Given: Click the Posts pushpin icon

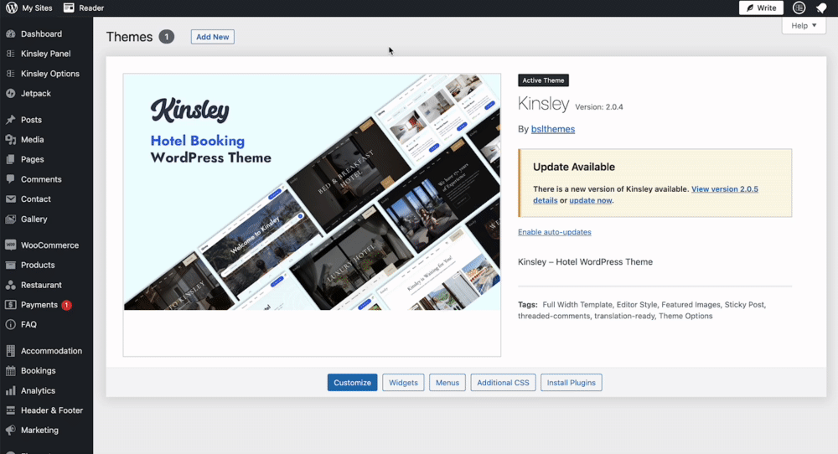Looking at the screenshot, I should [x=11, y=120].
